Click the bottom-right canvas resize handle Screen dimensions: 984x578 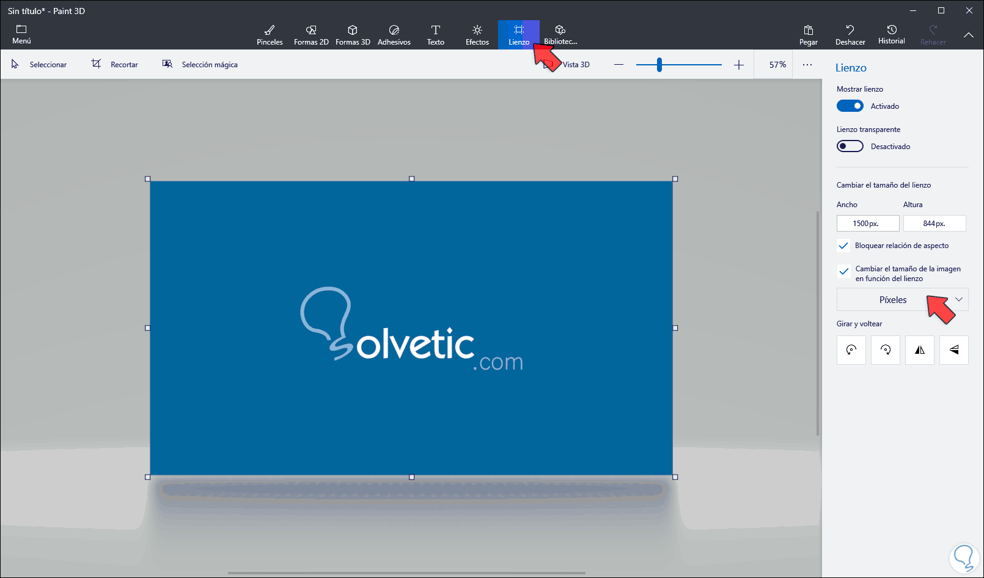[x=675, y=477]
